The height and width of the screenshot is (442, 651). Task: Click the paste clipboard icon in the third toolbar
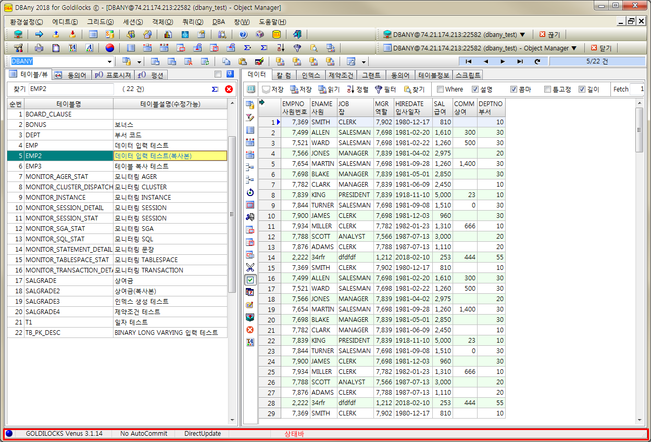[243, 61]
